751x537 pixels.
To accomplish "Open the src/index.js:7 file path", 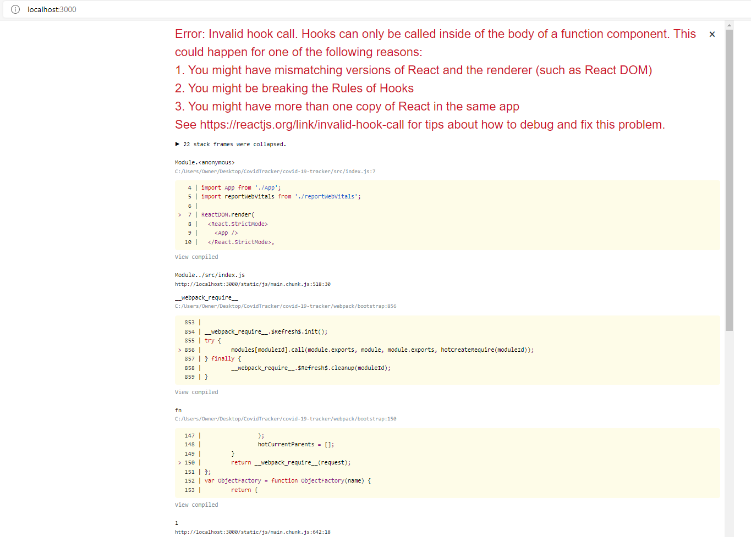I will [275, 171].
